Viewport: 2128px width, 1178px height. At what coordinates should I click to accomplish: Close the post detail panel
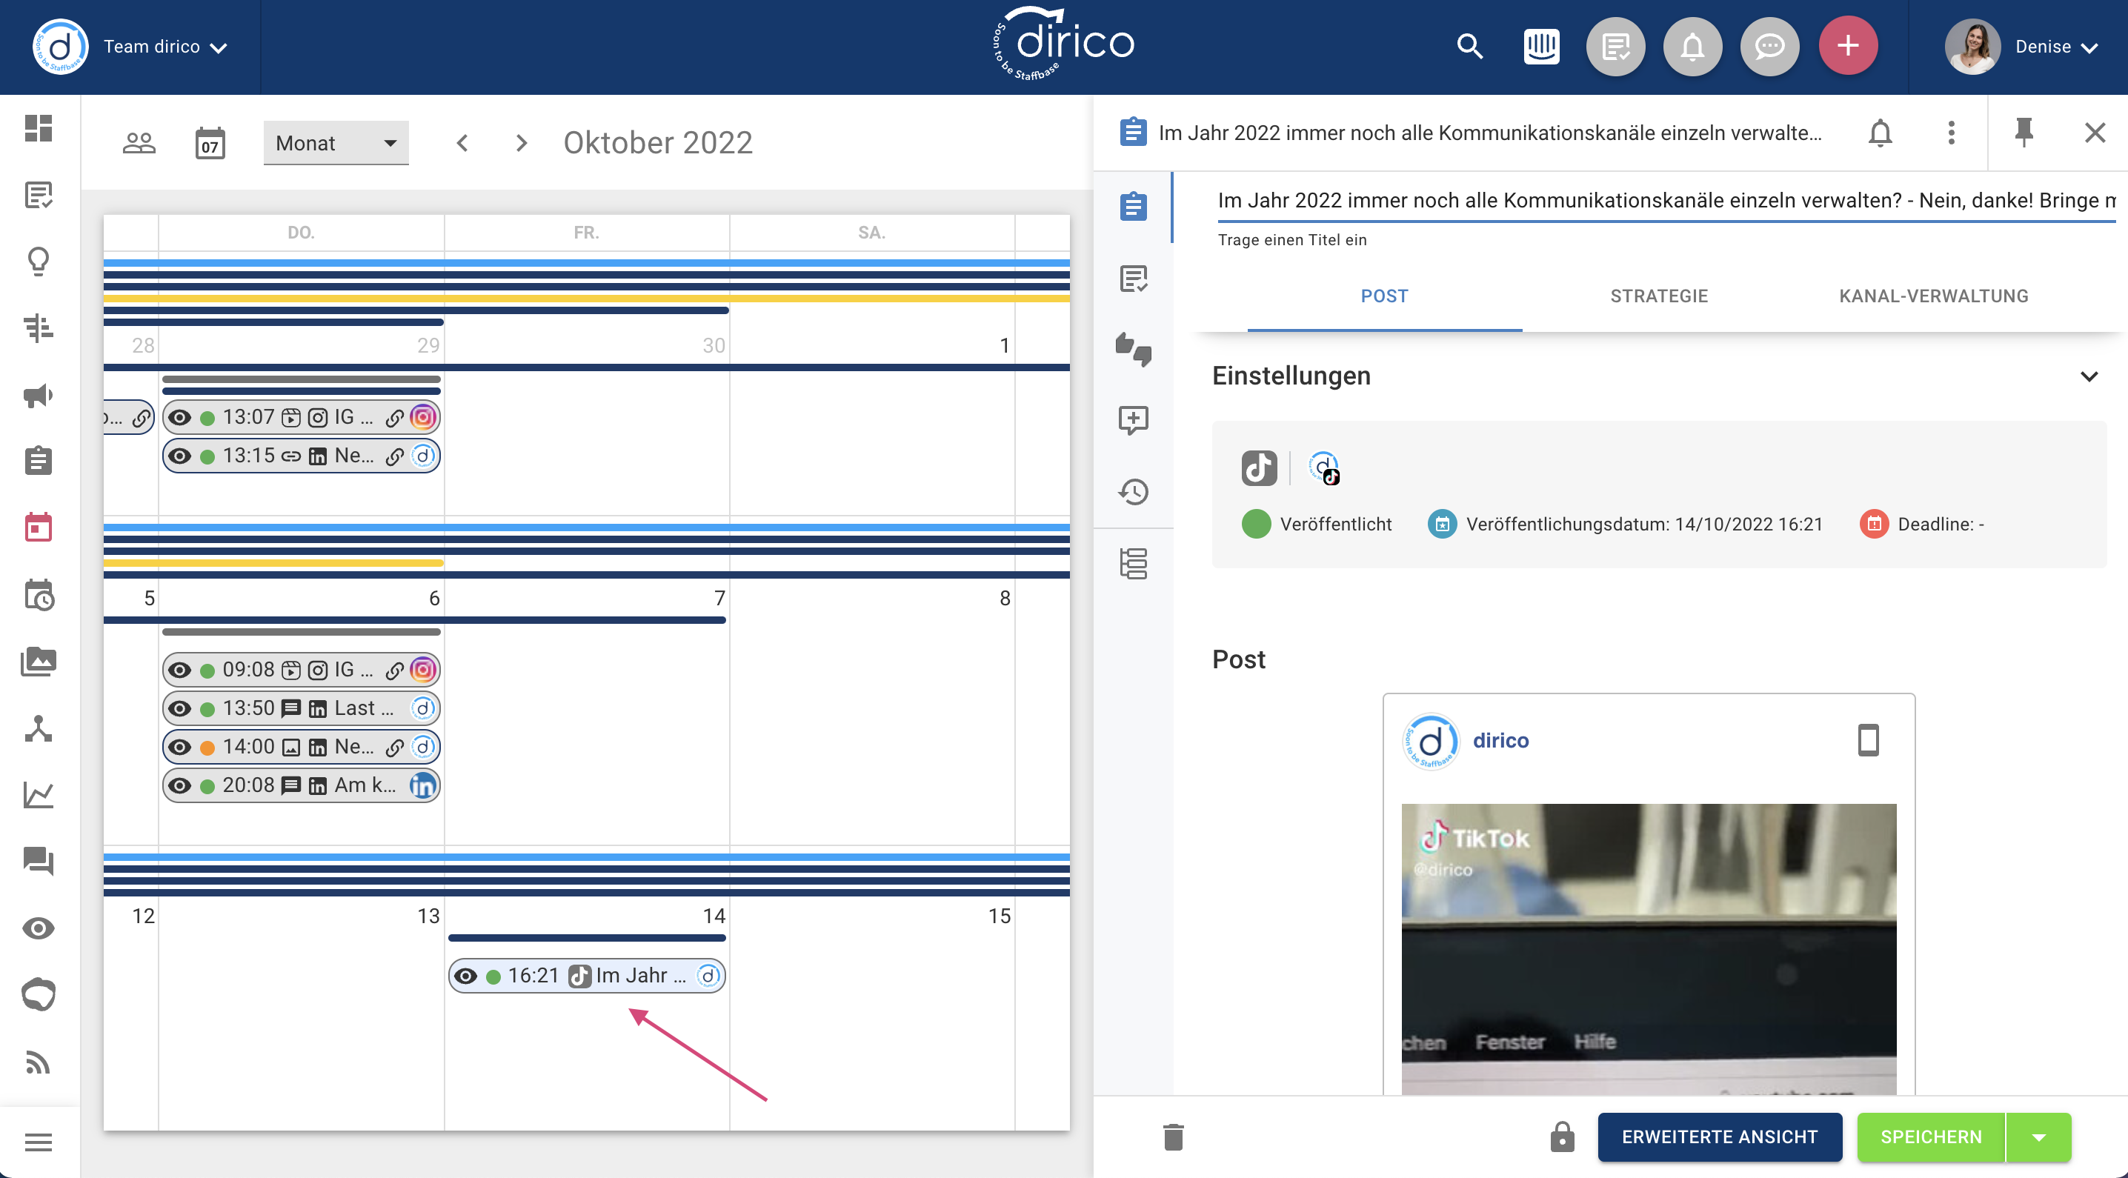tap(2095, 132)
